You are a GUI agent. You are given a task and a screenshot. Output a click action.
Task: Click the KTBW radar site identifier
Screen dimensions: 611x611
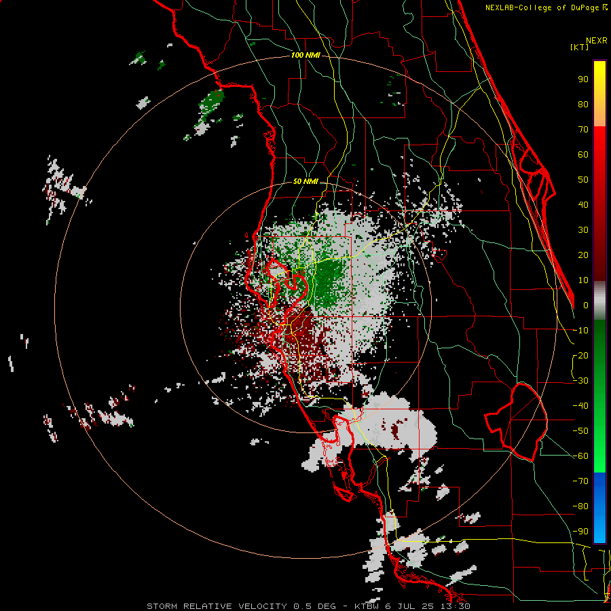point(367,606)
